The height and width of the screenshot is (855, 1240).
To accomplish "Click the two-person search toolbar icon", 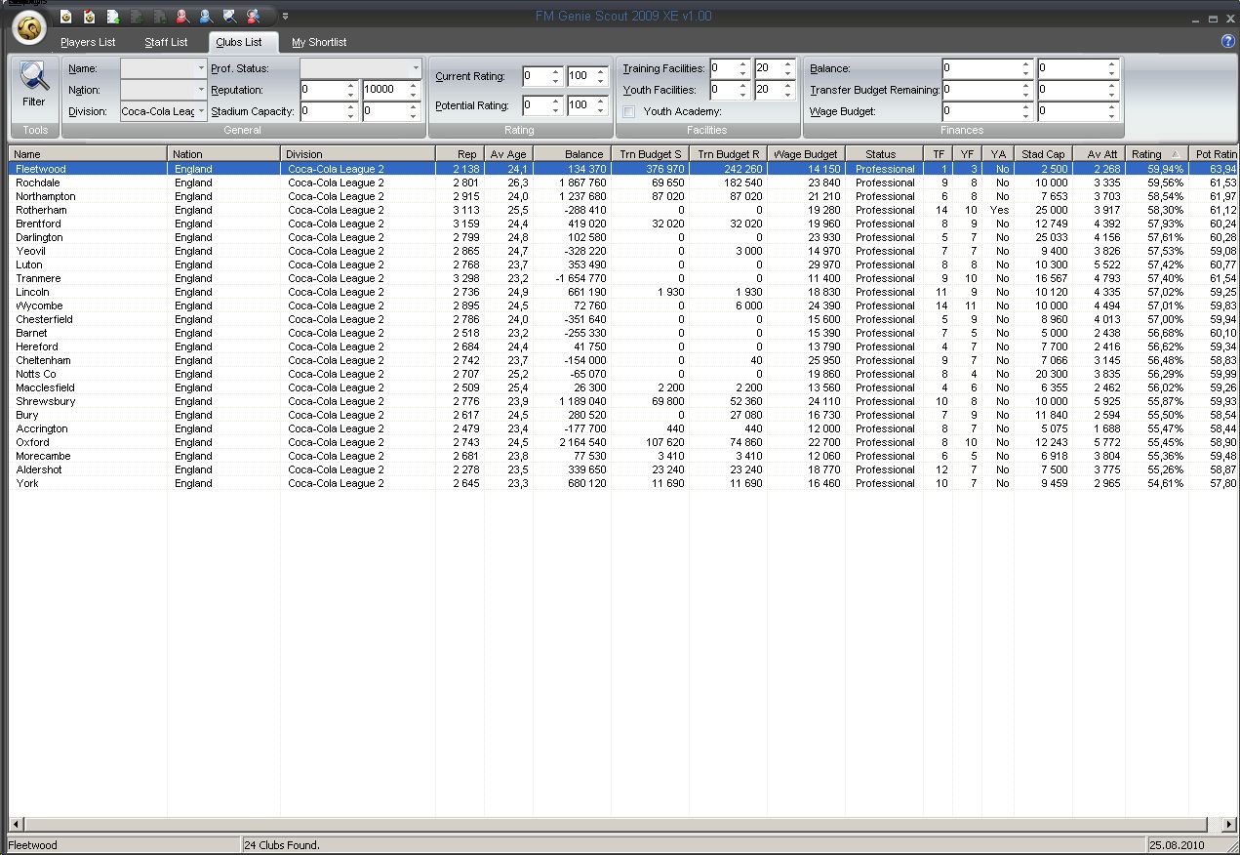I will (254, 16).
